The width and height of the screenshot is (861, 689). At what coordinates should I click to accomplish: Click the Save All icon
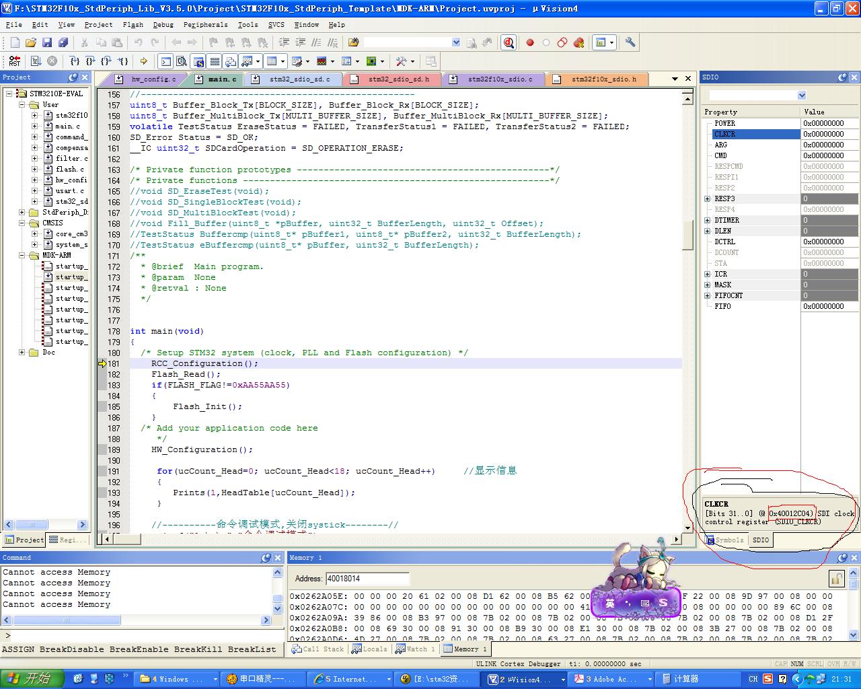click(x=63, y=42)
